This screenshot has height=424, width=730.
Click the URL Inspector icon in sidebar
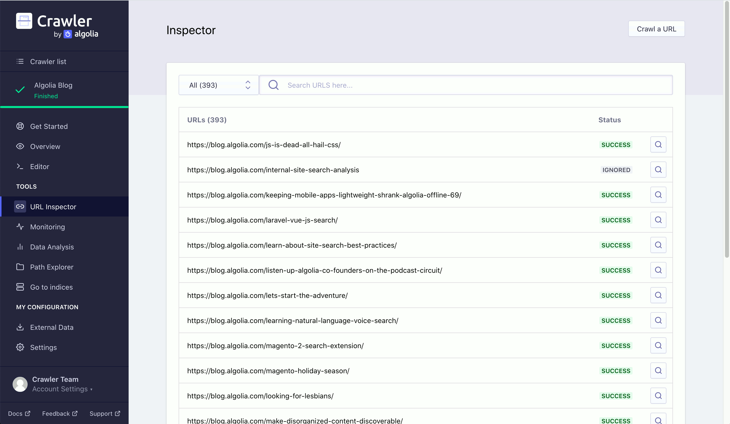20,206
